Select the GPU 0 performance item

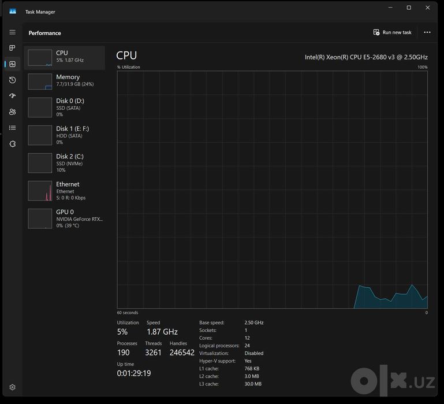click(65, 218)
